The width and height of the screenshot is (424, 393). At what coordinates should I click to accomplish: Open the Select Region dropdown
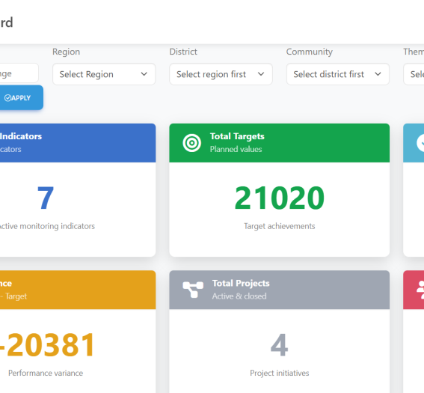pyautogui.click(x=104, y=74)
